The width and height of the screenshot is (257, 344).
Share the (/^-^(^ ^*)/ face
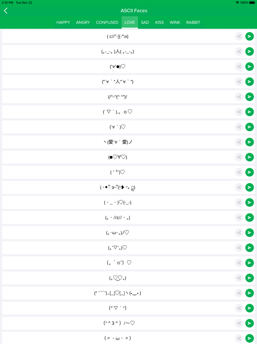(x=239, y=97)
